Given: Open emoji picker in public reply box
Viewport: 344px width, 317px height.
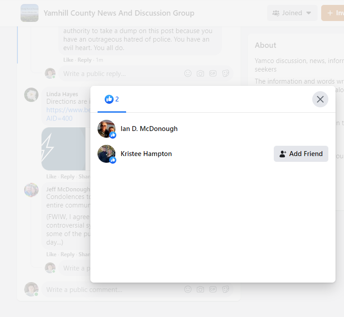Looking at the screenshot, I should pos(188,73).
